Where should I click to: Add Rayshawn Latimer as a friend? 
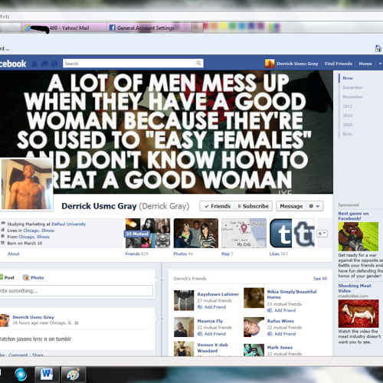point(211,307)
